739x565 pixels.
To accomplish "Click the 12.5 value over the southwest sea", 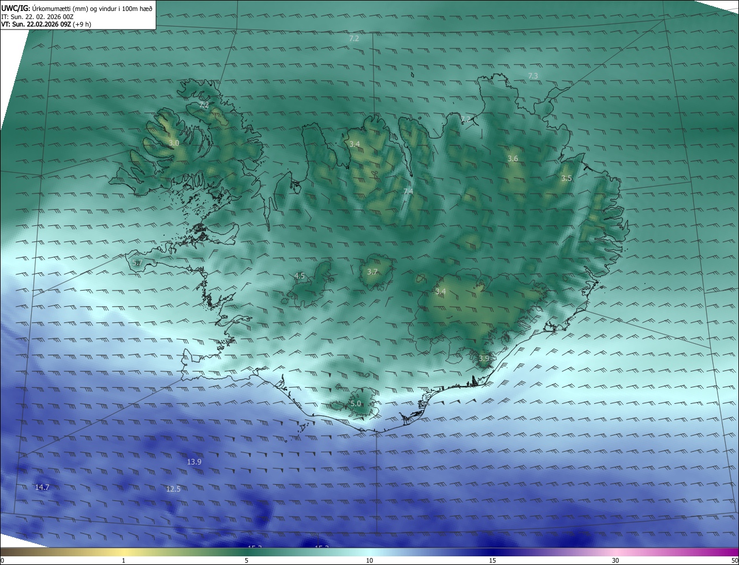I will 173,489.
